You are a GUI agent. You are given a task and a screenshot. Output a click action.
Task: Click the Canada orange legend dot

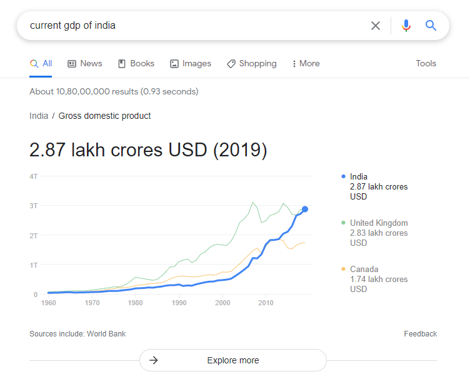click(x=343, y=270)
